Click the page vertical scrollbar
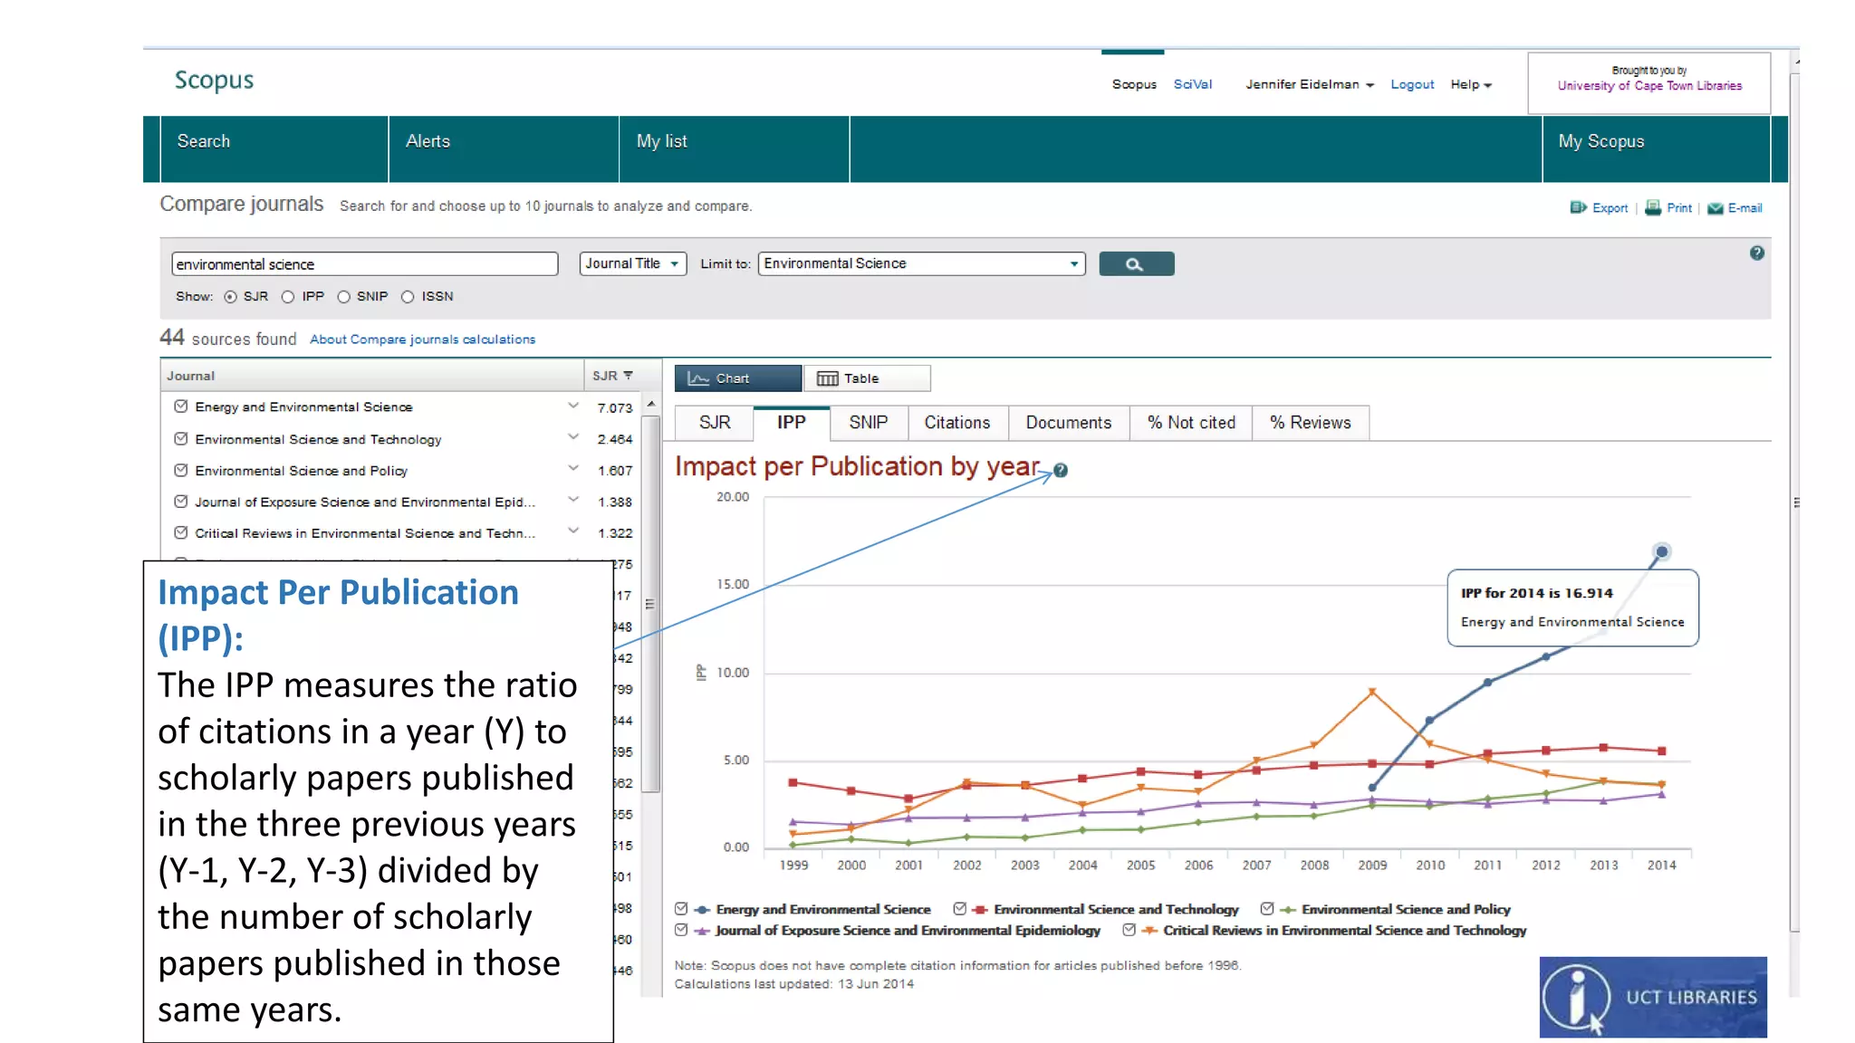 [1794, 502]
